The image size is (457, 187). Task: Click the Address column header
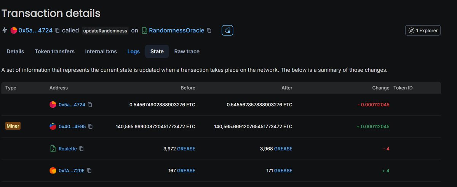pos(59,88)
